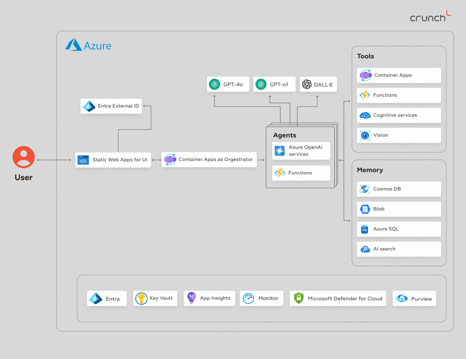Select the Entra External ID label

(x=118, y=106)
